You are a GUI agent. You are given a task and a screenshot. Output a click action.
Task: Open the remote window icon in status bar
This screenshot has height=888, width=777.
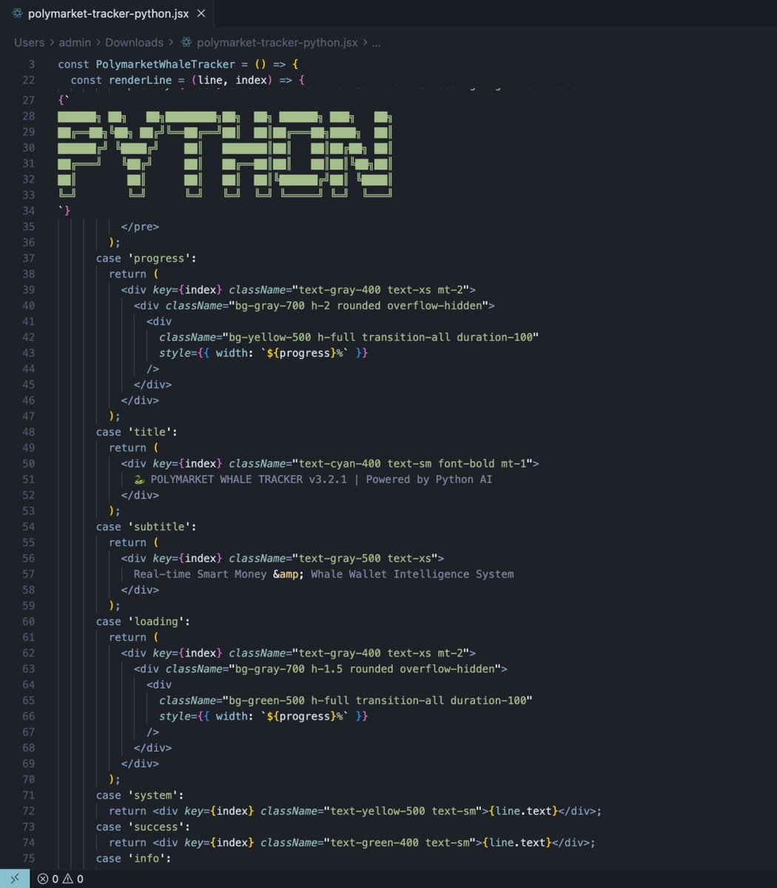tap(15, 878)
